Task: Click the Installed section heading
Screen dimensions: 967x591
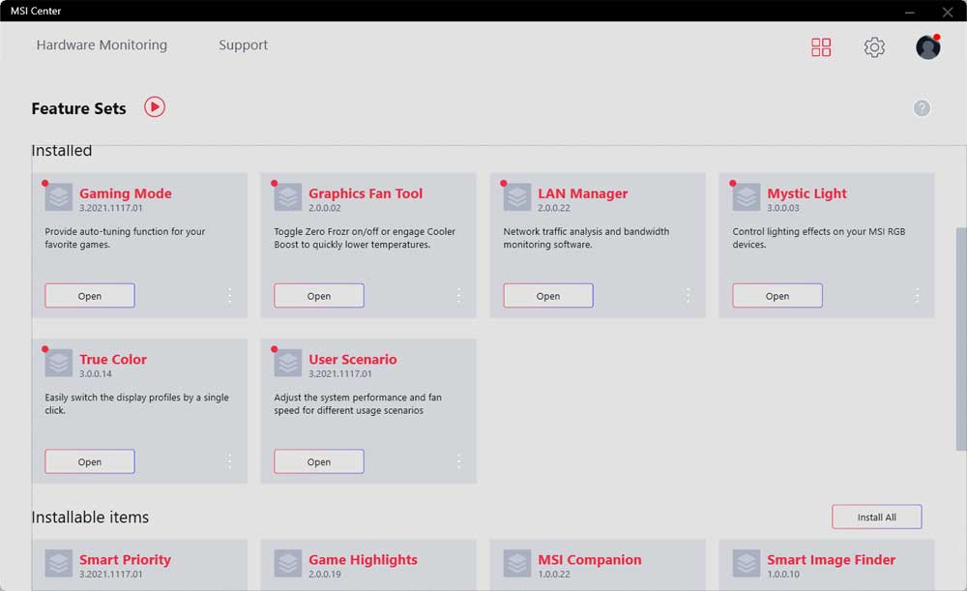Action: [x=62, y=151]
